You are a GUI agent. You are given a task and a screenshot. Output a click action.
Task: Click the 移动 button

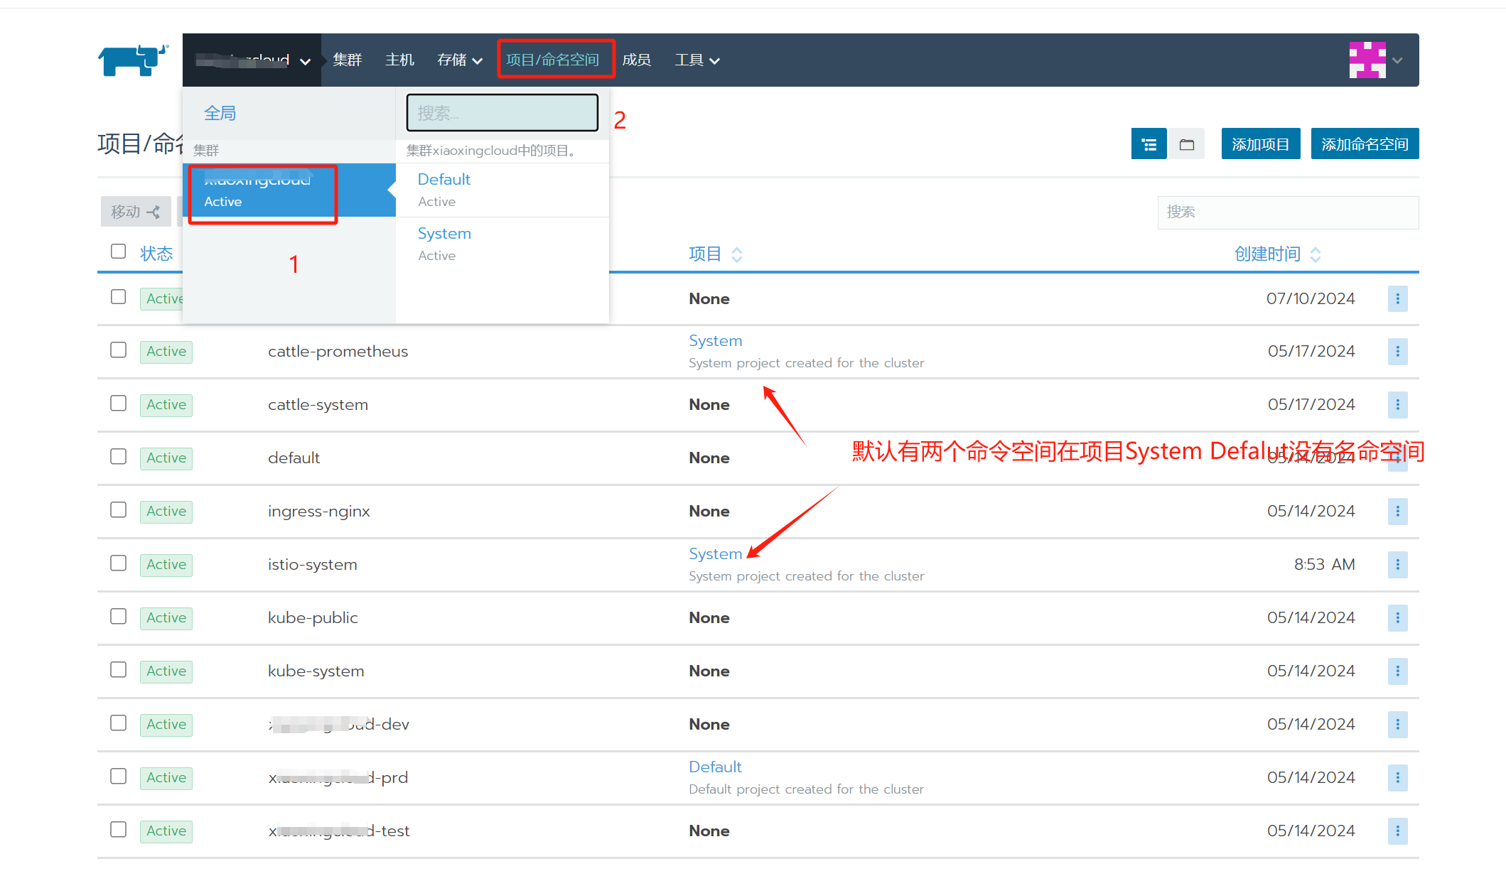(136, 212)
